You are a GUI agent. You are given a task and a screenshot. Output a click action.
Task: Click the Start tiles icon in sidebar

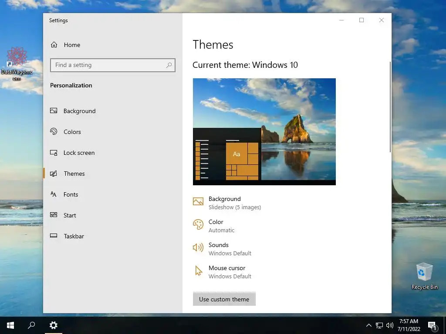54,215
